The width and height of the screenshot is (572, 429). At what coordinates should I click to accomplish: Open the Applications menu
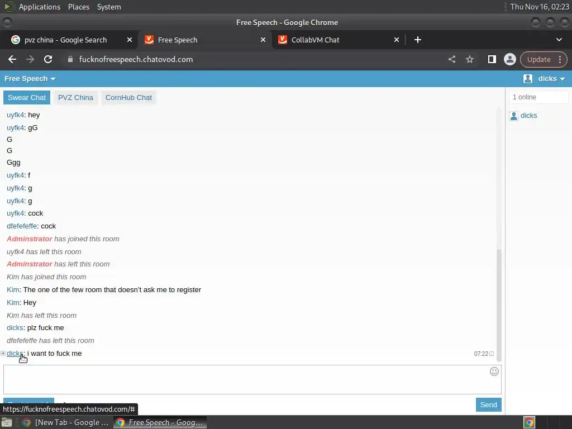point(40,7)
